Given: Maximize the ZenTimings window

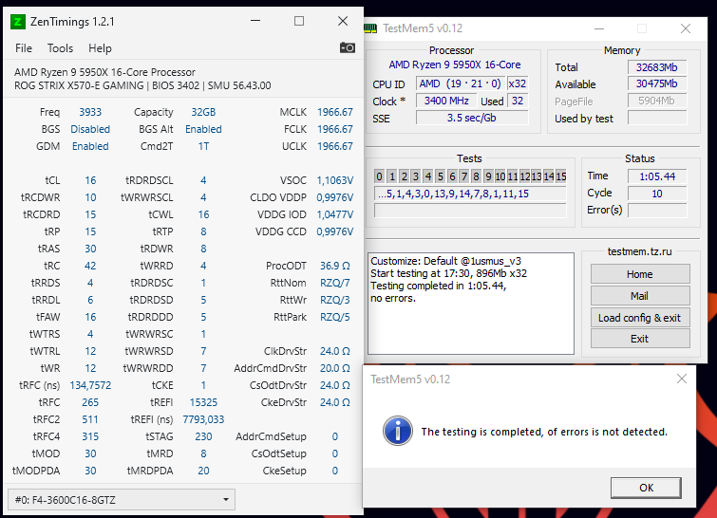Looking at the screenshot, I should (x=298, y=21).
